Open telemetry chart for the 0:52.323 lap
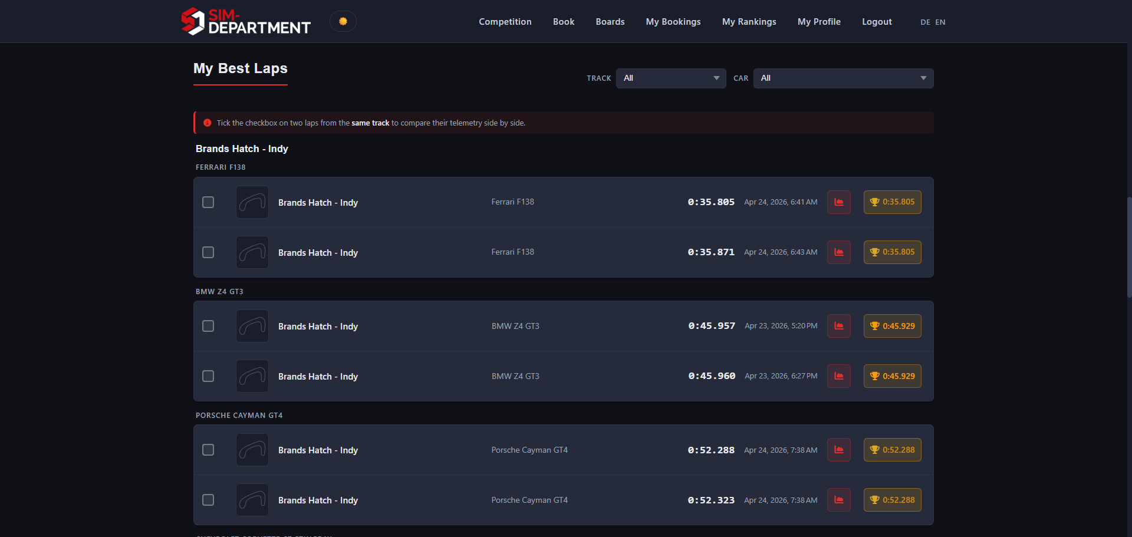 pos(838,500)
